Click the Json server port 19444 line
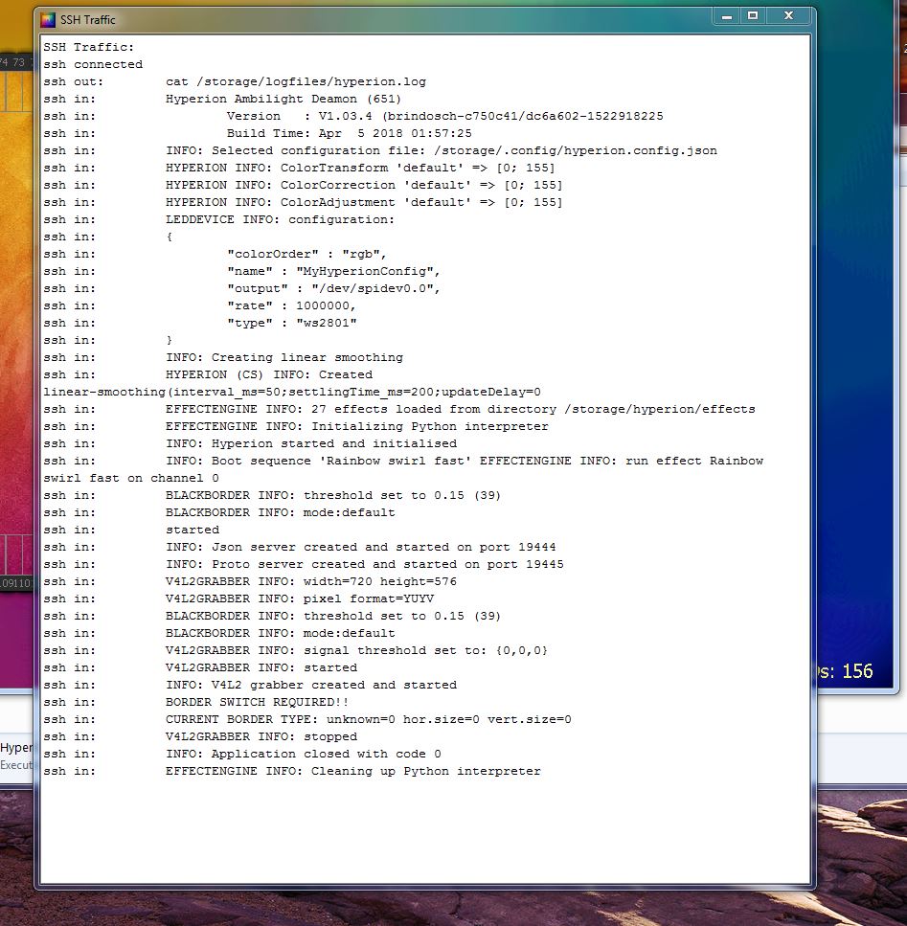Viewport: 907px width, 926px height. [x=360, y=547]
